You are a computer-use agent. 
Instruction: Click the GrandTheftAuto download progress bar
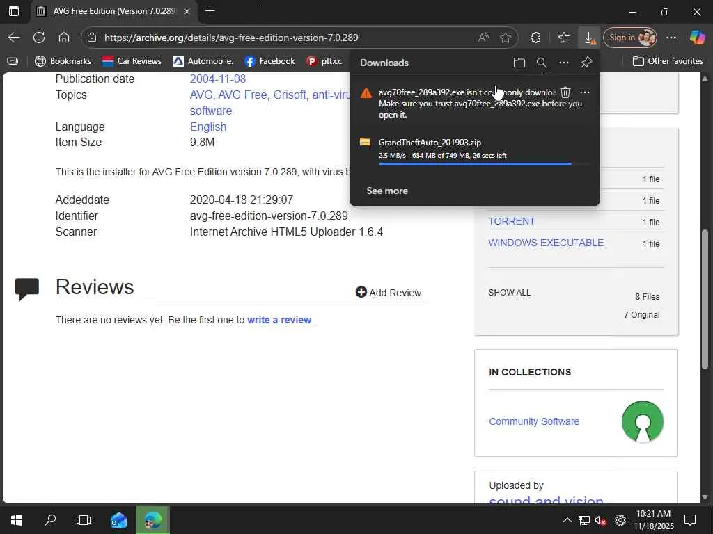point(485,164)
